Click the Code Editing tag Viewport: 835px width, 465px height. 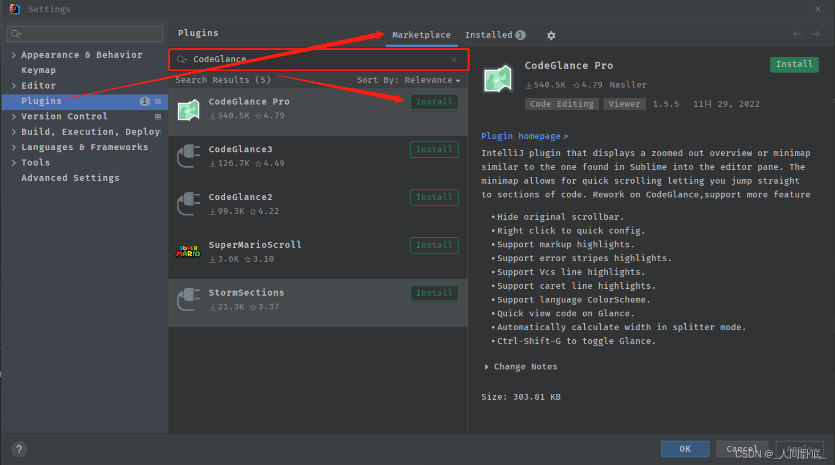(561, 104)
